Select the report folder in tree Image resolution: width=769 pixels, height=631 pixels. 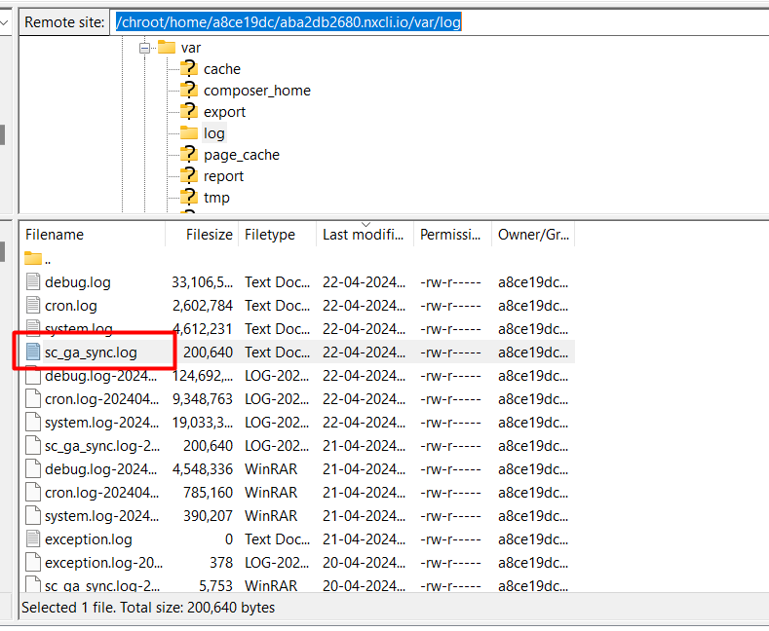223,176
